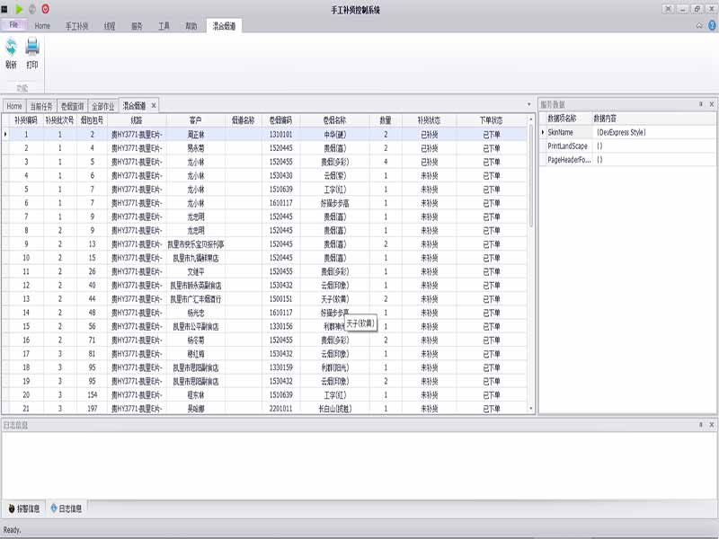Open the File menu
The image size is (719, 539).
[13, 25]
